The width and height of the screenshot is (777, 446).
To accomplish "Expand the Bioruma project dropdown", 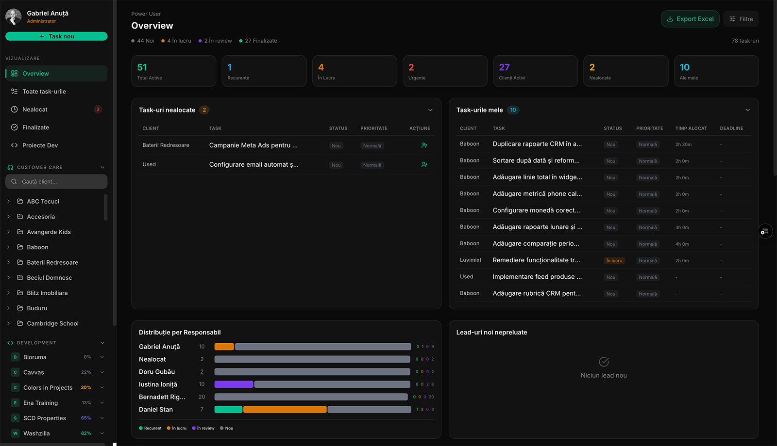I will (x=102, y=357).
